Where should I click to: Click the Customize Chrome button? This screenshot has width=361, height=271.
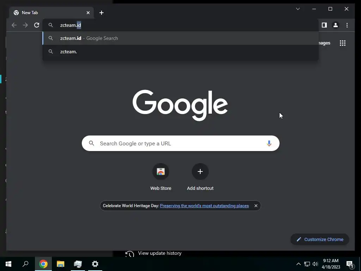(320, 240)
